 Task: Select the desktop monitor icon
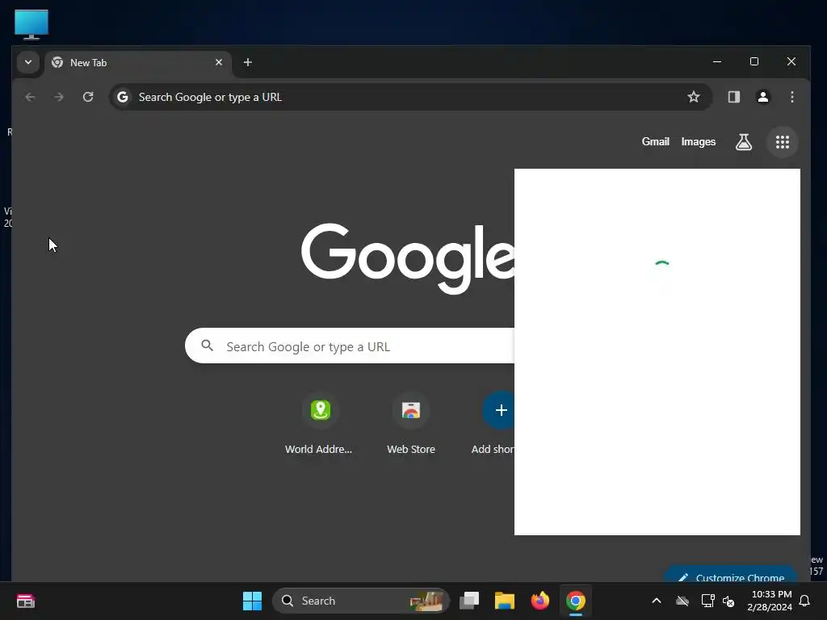(31, 24)
